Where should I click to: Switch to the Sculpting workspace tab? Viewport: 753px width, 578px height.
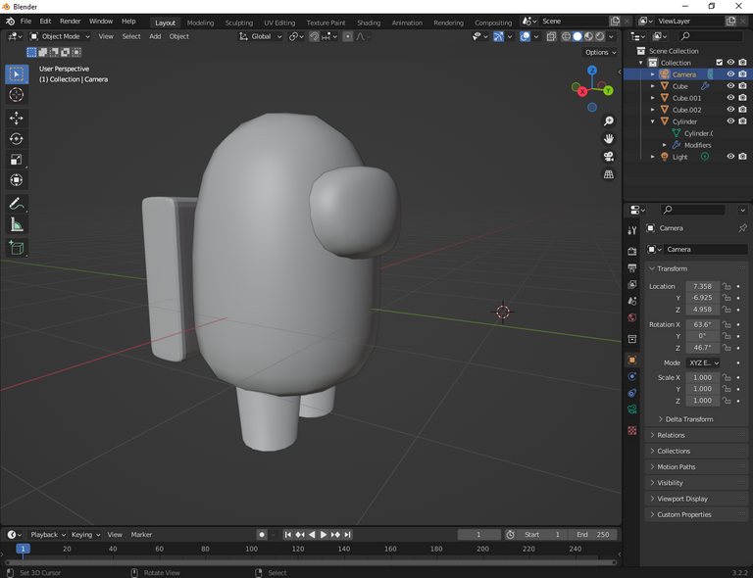(x=238, y=23)
